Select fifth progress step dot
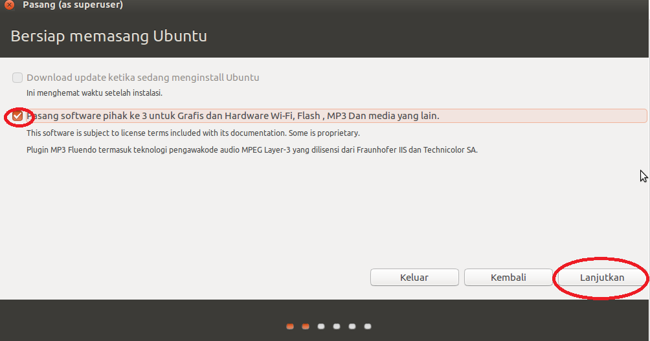 [x=352, y=327]
